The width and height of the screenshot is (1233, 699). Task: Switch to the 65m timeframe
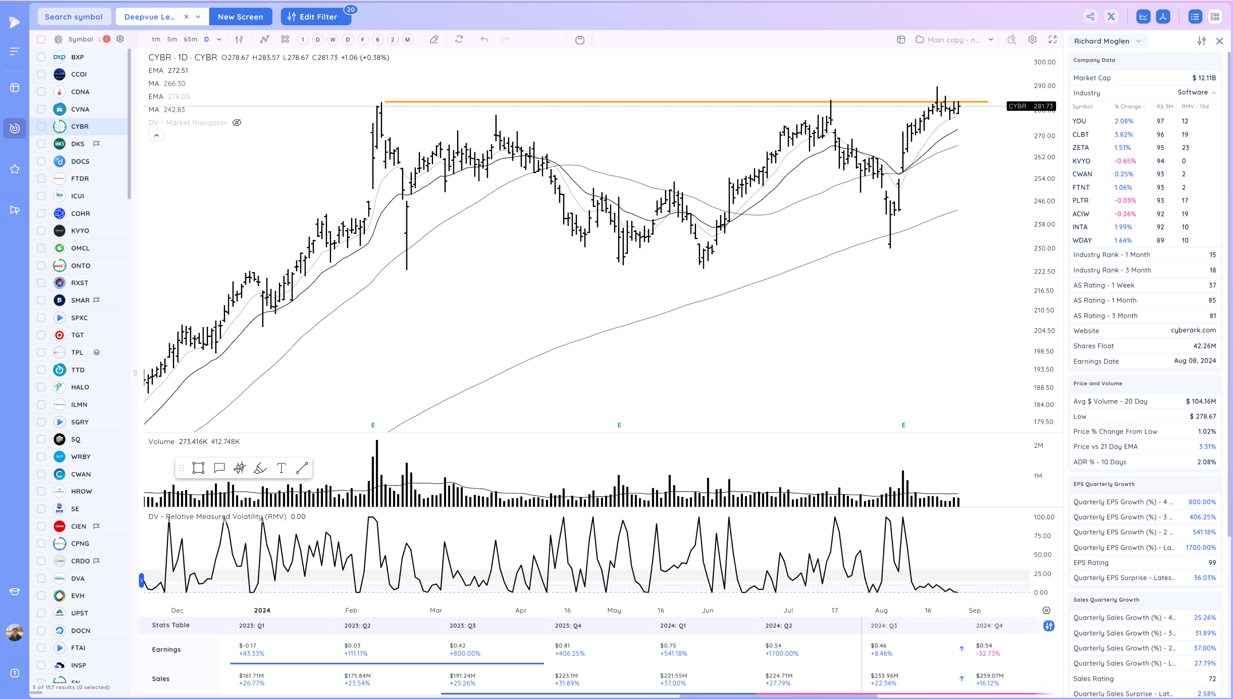[190, 40]
